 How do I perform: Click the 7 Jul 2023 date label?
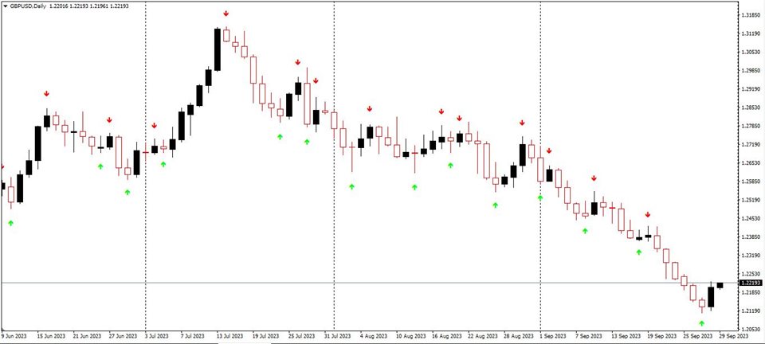click(193, 336)
